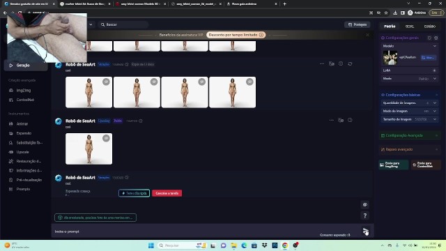Toggle the eye on the third thumbnail of the four-image row
This screenshot has width=446, height=251.
tap(201, 82)
